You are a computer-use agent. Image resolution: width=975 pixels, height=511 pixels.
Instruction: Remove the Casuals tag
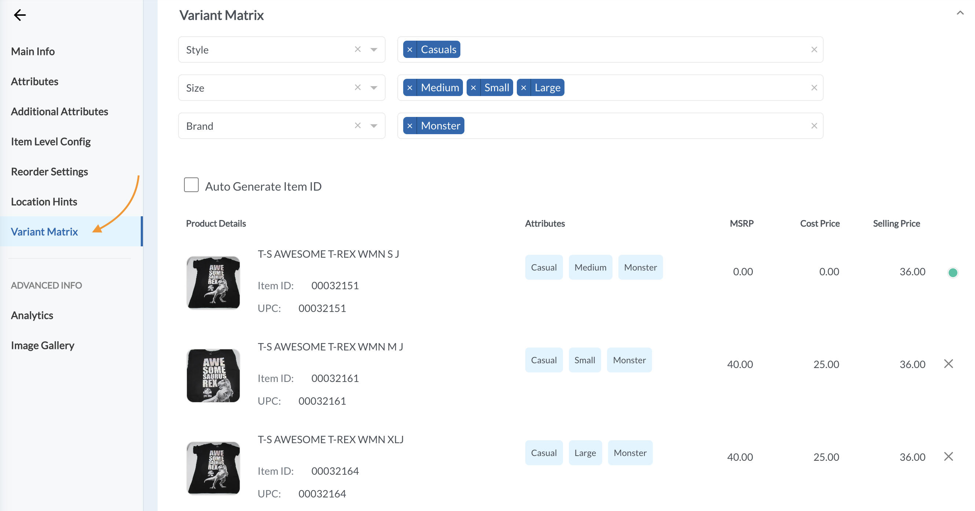click(x=410, y=49)
